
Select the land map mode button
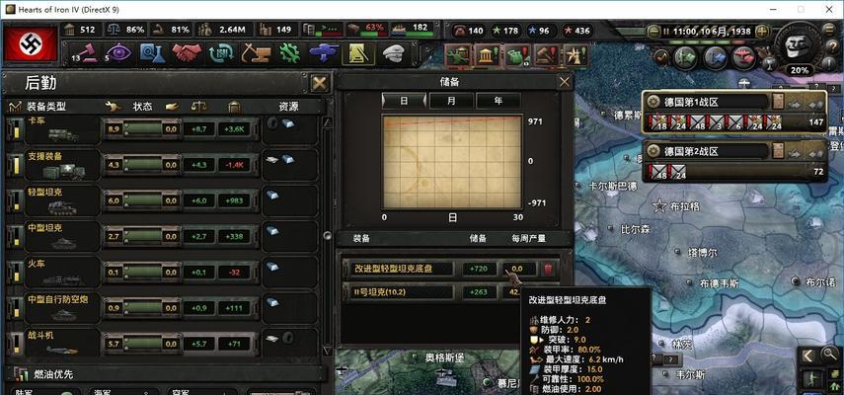click(x=686, y=55)
